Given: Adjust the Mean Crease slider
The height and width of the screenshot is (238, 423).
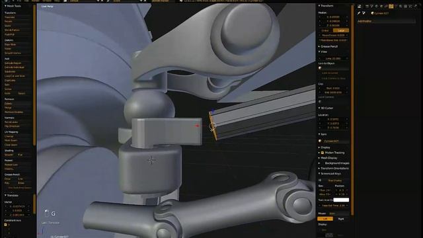Looking at the screenshot, I should [333, 35].
